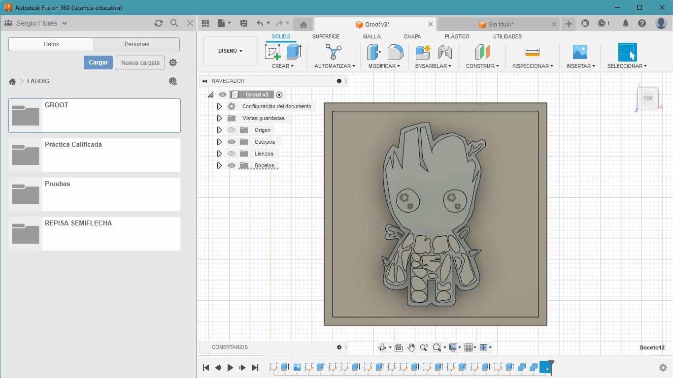Activate the Groot v3 component radio button
Image resolution: width=673 pixels, height=378 pixels.
(279, 94)
